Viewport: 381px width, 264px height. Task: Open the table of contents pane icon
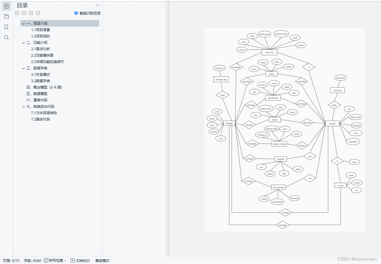click(x=6, y=6)
